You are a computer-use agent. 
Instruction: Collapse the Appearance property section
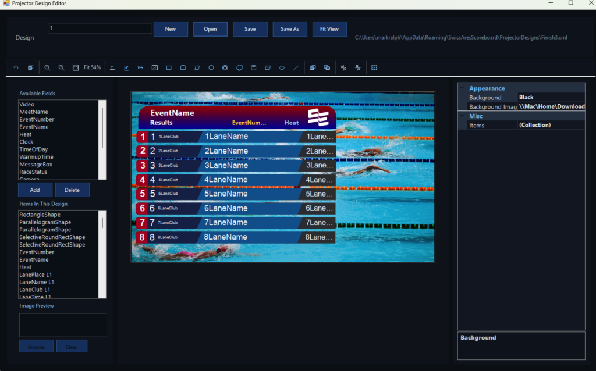463,88
